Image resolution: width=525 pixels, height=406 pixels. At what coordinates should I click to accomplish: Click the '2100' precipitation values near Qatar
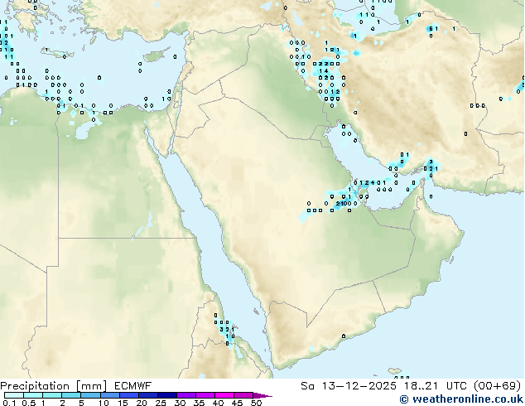coord(344,203)
